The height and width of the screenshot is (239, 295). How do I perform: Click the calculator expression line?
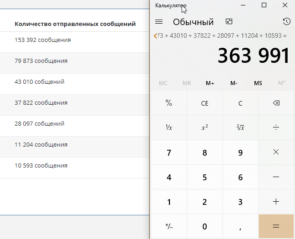(x=222, y=36)
